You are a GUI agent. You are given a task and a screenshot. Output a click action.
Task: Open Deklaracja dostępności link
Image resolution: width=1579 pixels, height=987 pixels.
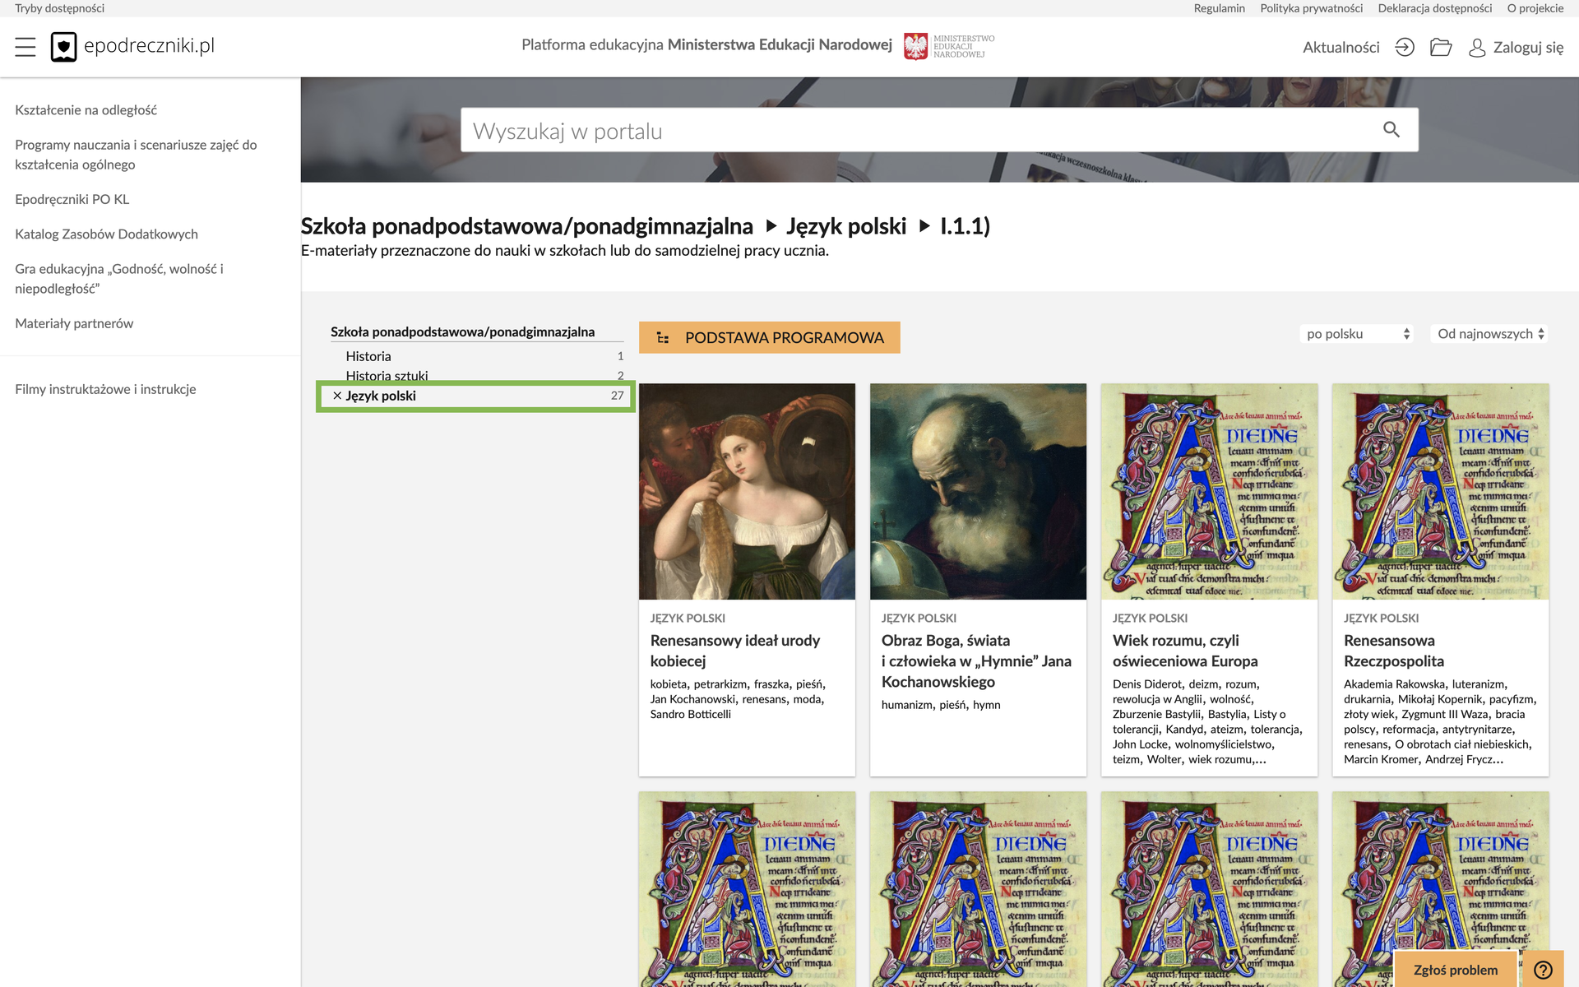point(1434,8)
